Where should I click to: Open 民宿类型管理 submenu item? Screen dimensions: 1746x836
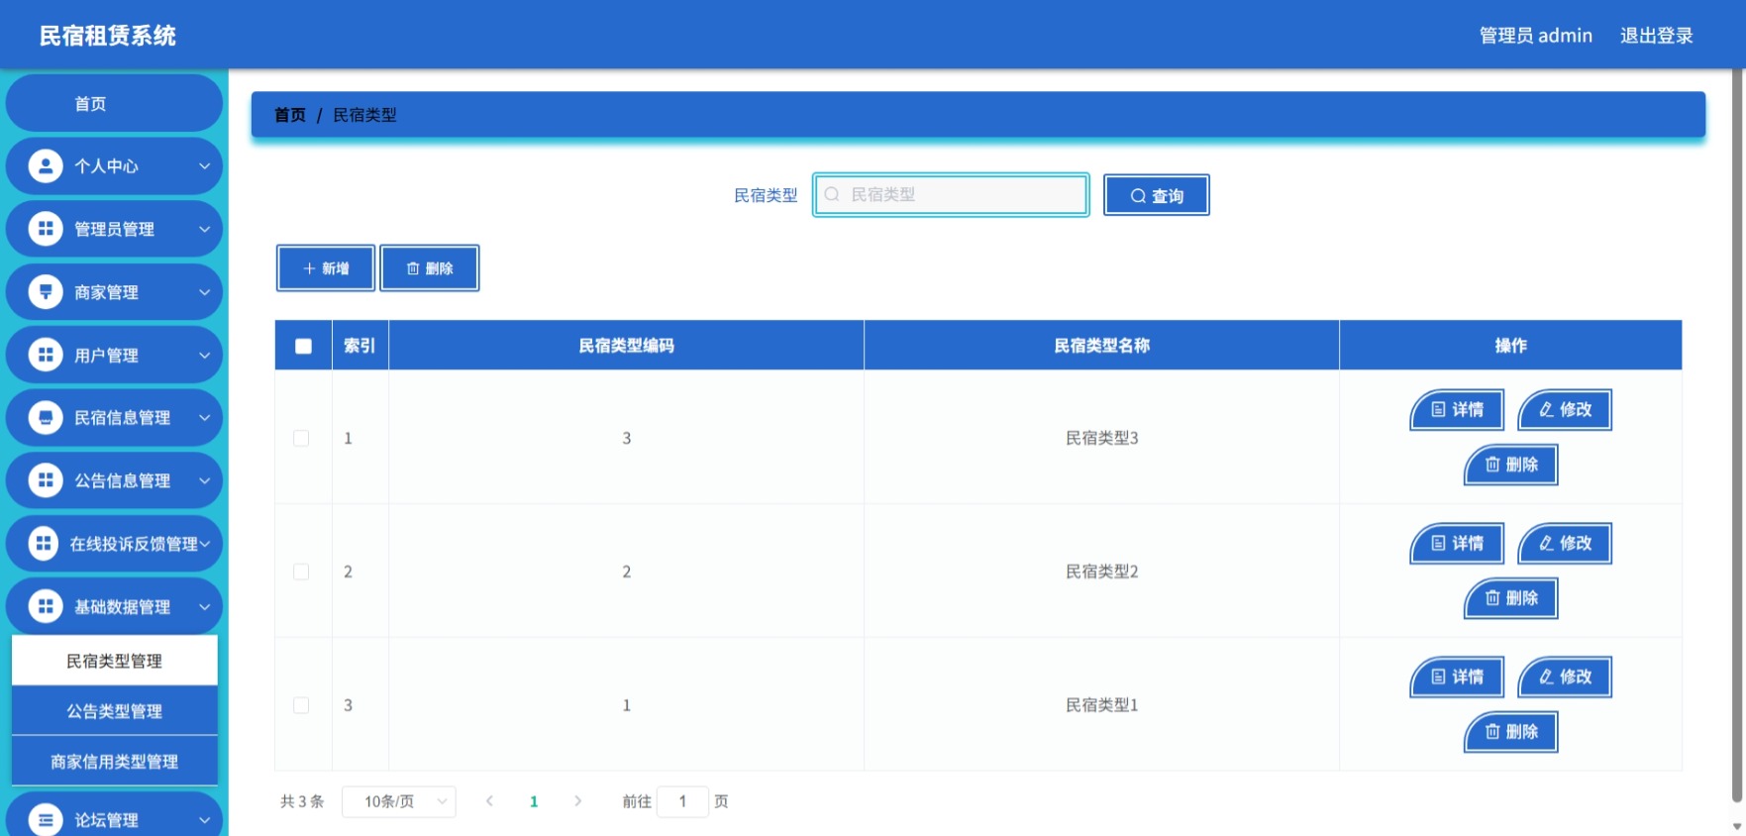pos(114,661)
